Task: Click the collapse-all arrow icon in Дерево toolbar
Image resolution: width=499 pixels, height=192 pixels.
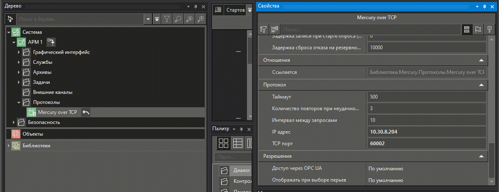Action: point(157,19)
